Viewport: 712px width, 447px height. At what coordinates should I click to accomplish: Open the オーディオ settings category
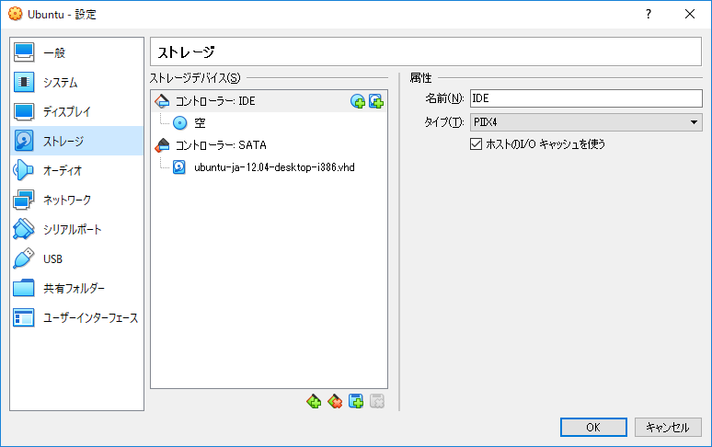[76, 171]
